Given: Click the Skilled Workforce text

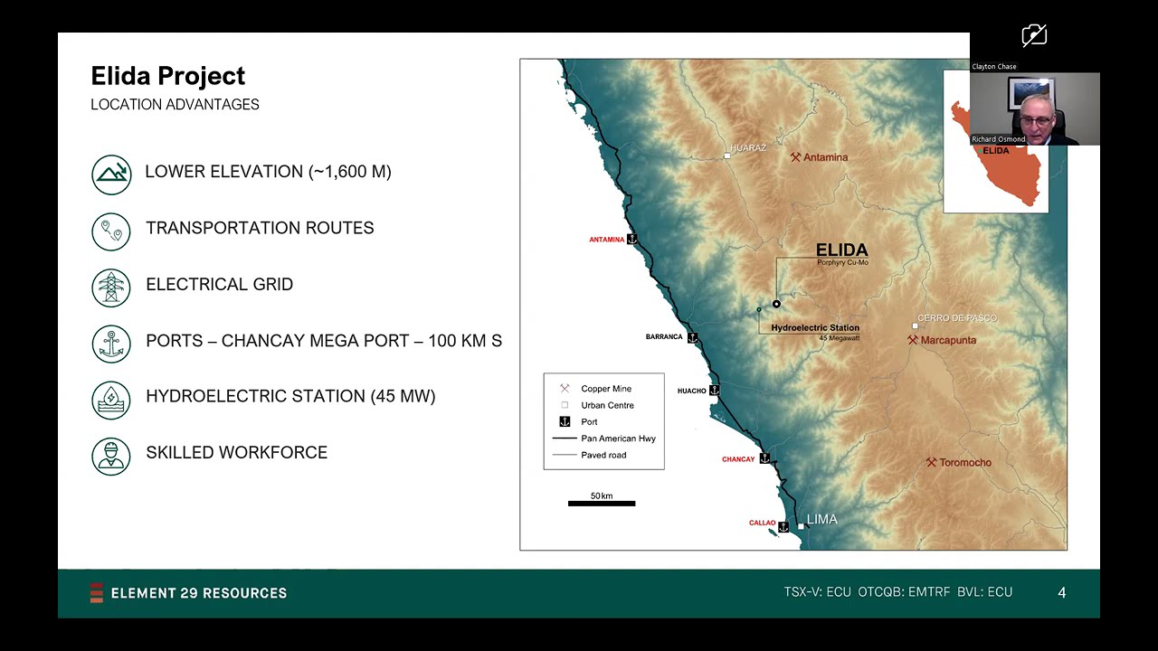Looking at the screenshot, I should click(x=236, y=452).
